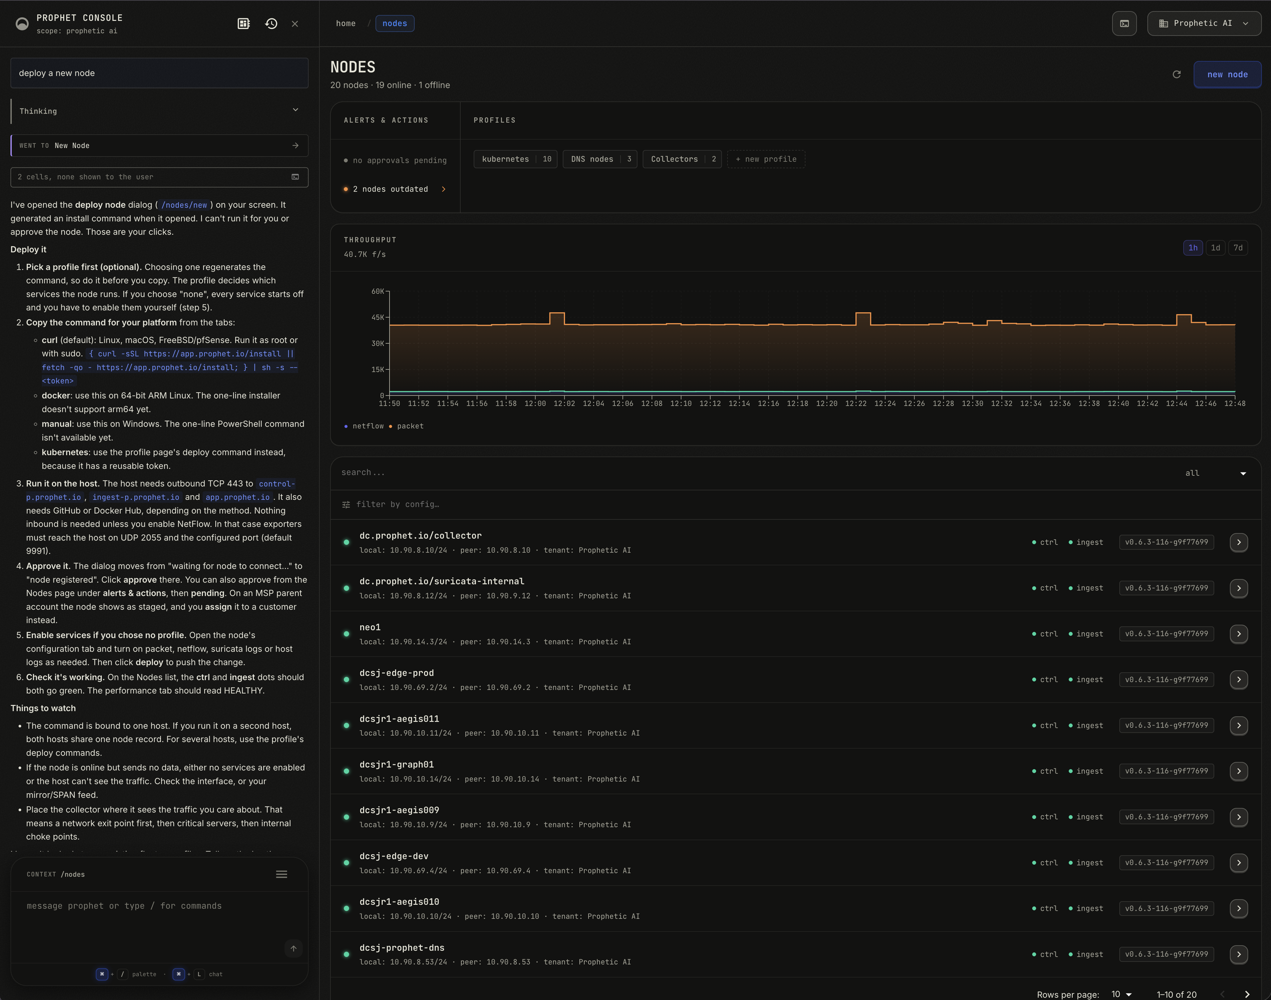Open the terminal icon in top bar
This screenshot has width=1271, height=1000.
[x=1124, y=23]
